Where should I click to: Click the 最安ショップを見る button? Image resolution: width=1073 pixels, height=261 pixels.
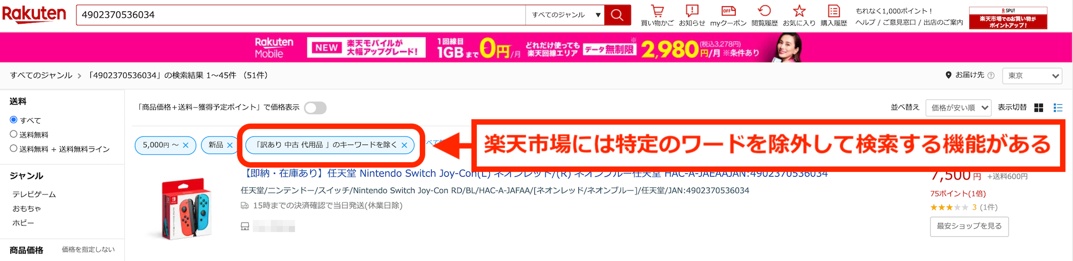pos(969,227)
